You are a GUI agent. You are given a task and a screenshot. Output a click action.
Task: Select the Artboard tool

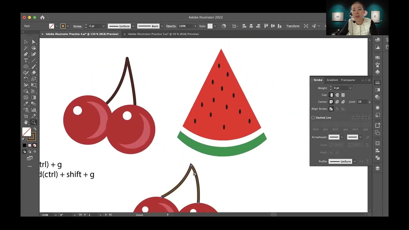[x=26, y=116]
